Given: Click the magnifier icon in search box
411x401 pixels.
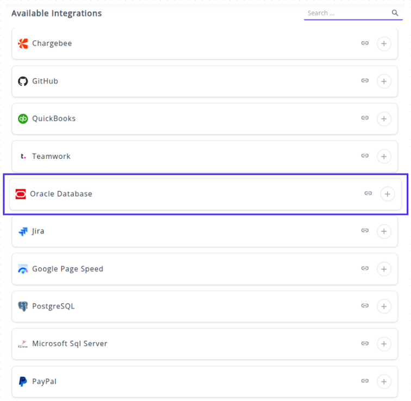Looking at the screenshot, I should pos(395,13).
